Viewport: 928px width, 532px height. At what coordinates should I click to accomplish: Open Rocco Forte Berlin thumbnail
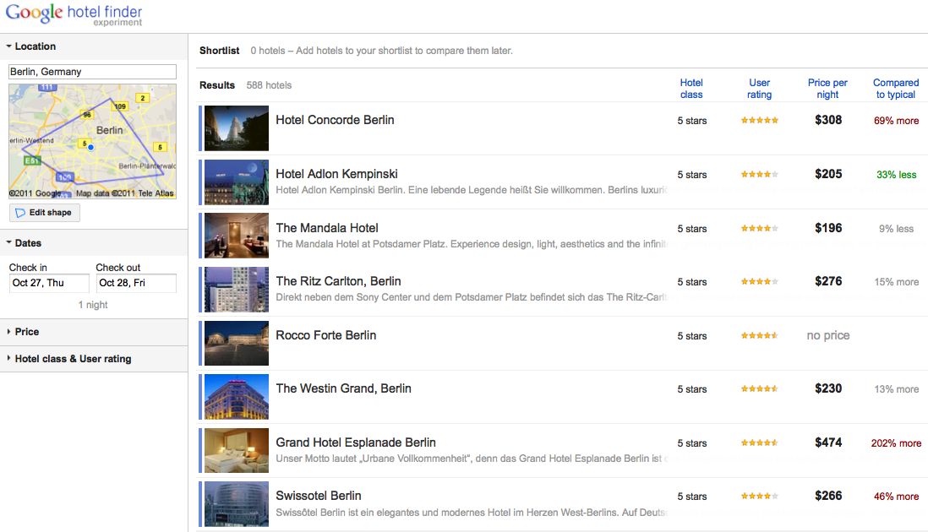(236, 344)
